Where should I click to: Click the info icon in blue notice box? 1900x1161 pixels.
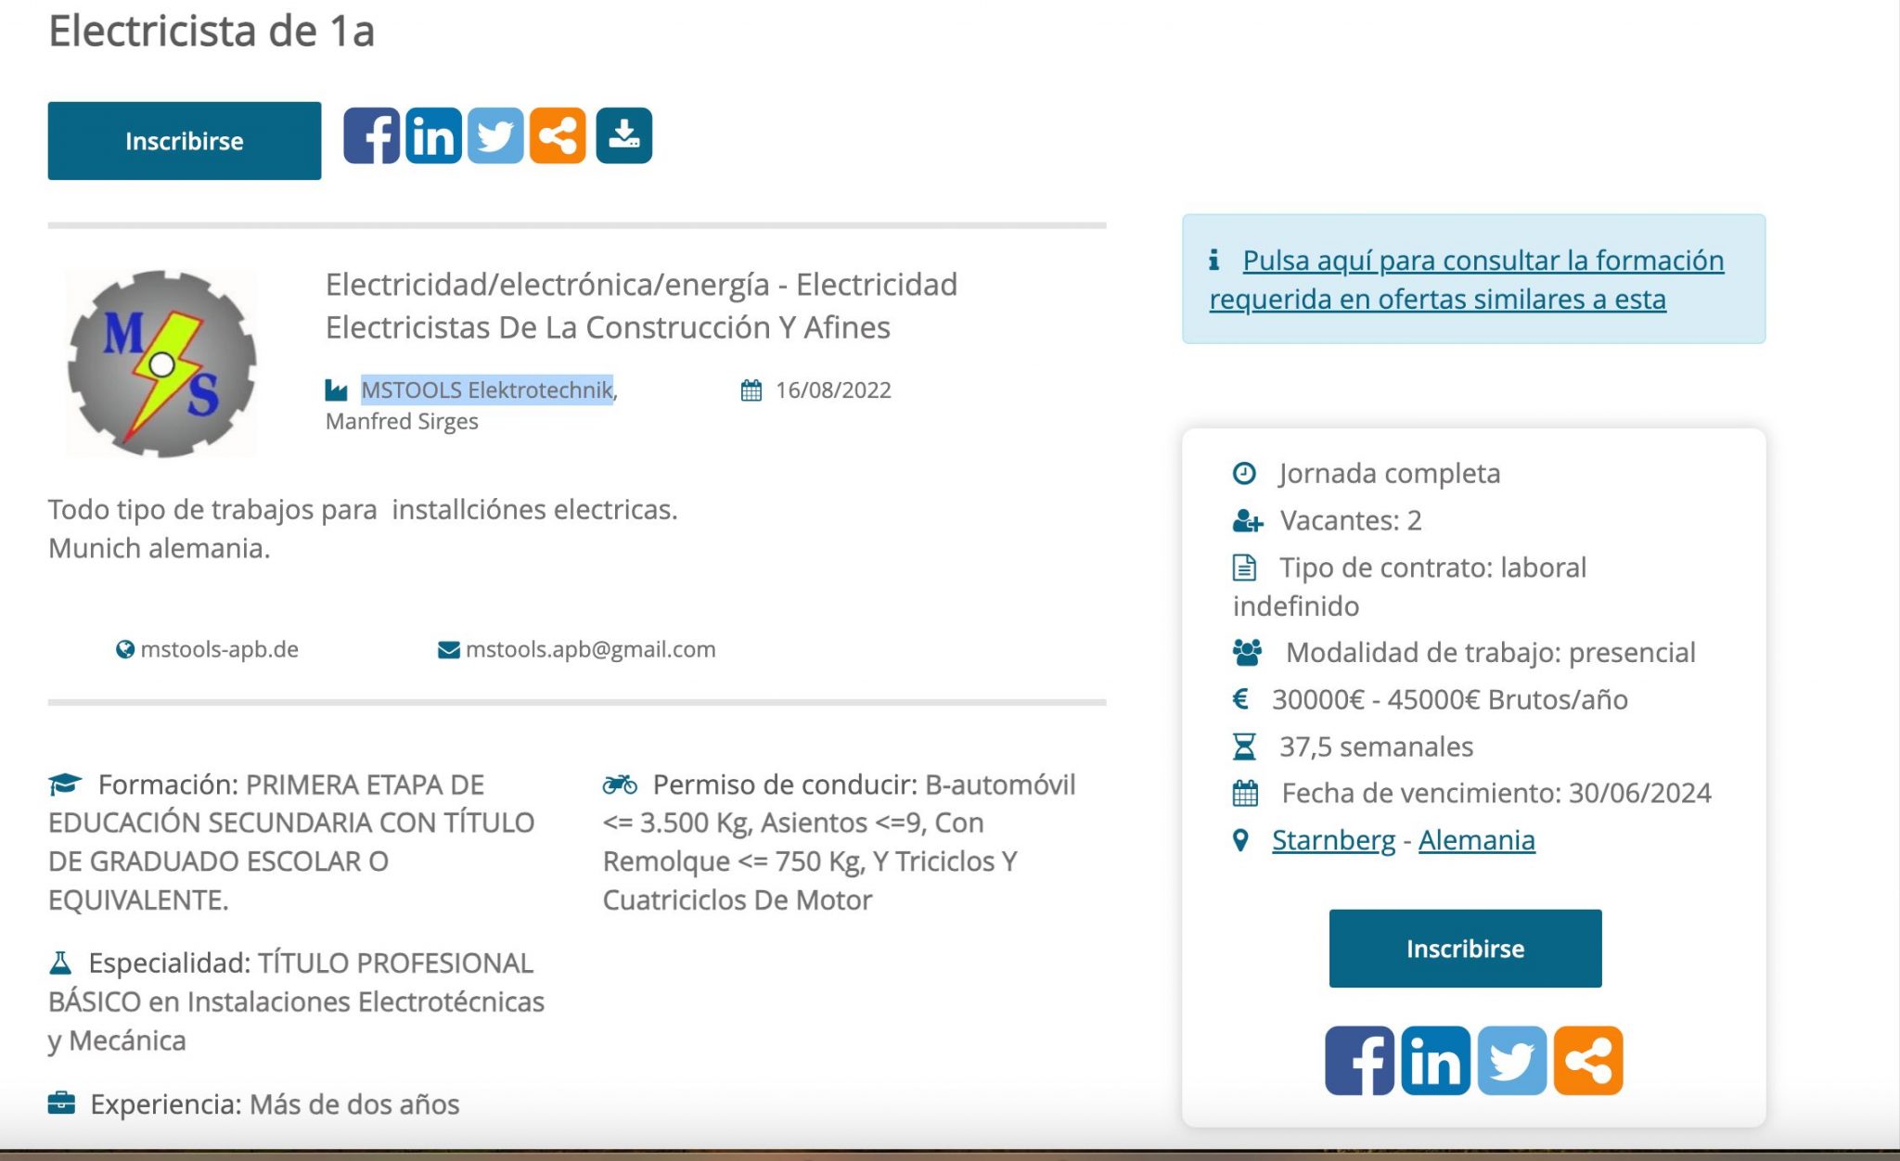tap(1213, 261)
